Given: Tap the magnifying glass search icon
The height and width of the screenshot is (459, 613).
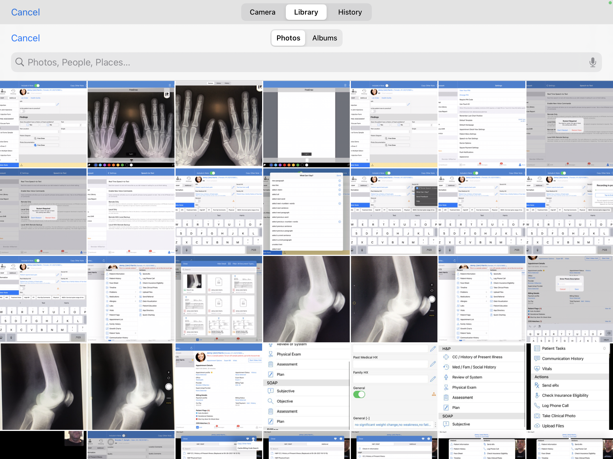Looking at the screenshot, I should click(x=19, y=62).
